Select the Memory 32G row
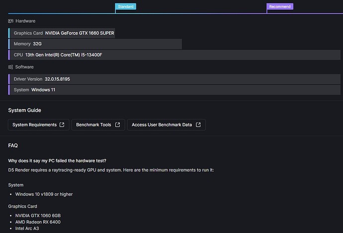The image size is (343, 233). 95,44
